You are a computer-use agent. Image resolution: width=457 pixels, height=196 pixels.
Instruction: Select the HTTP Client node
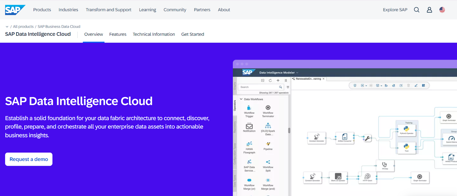[368, 177]
